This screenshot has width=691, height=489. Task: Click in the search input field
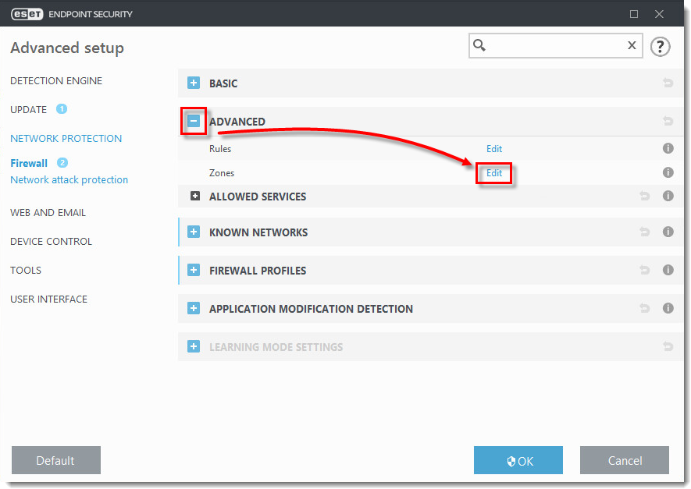[554, 46]
